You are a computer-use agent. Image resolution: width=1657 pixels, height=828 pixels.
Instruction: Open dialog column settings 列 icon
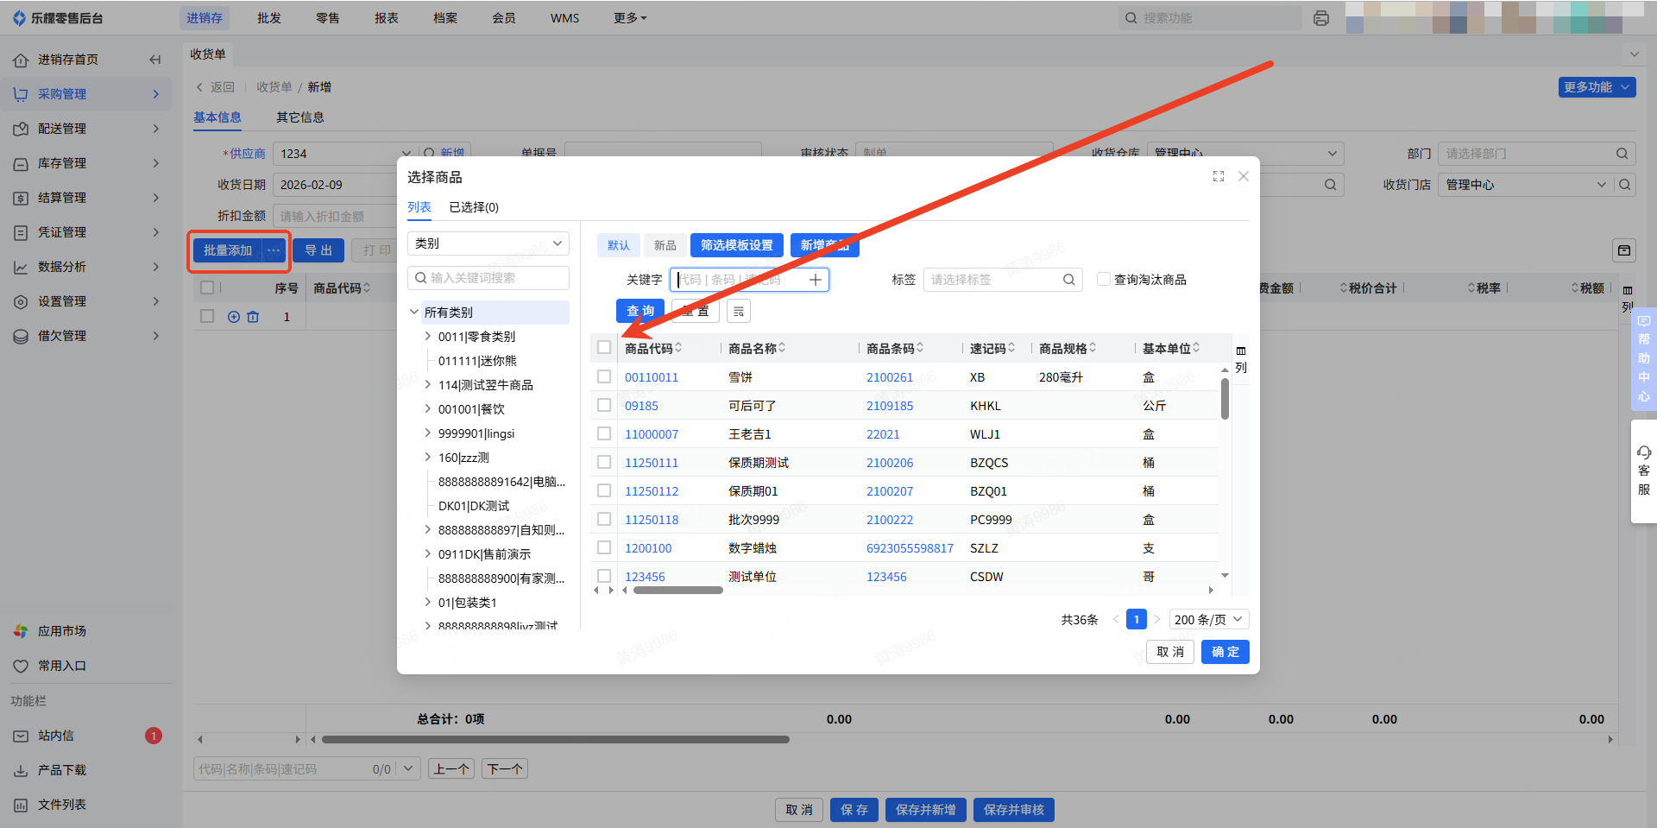[x=1241, y=358]
